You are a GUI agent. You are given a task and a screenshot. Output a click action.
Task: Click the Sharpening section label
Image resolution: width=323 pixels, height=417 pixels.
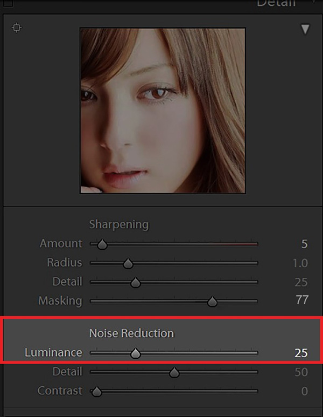(x=119, y=225)
